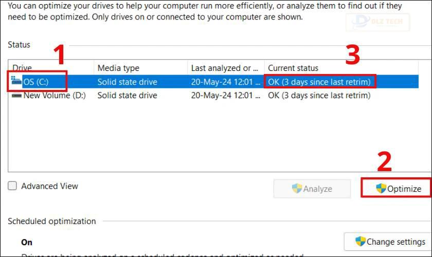Click Solid state drive in New Volume row
The height and width of the screenshot is (257, 432).
[x=128, y=95]
